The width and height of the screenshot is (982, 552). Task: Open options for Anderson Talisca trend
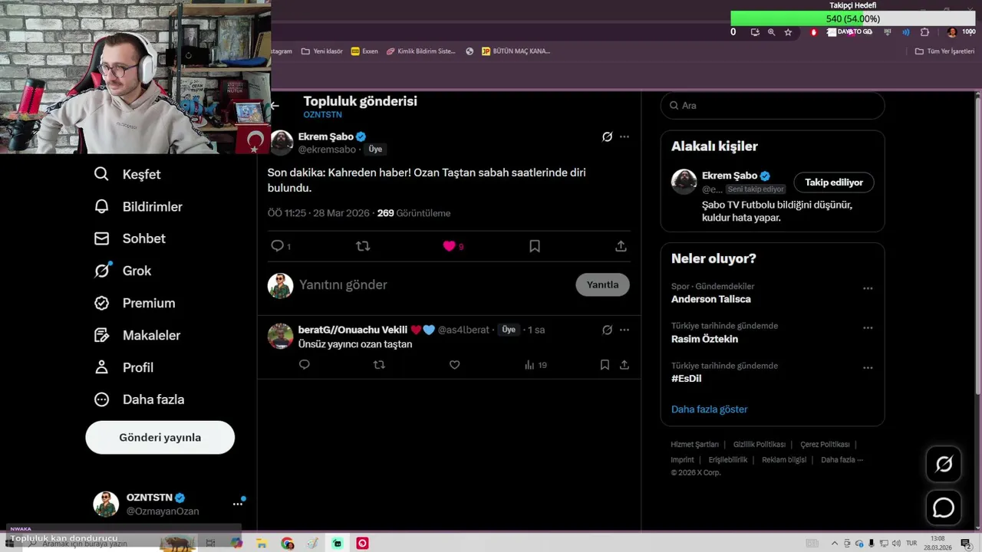(868, 288)
